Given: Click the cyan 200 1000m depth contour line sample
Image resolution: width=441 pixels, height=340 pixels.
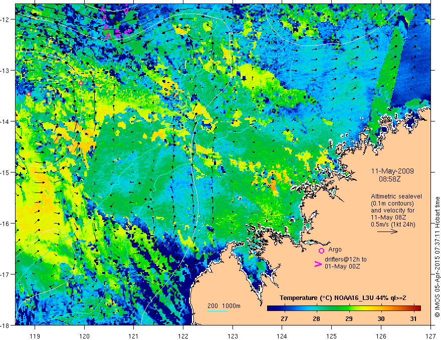Looking at the screenshot, I should pyautogui.click(x=217, y=311).
